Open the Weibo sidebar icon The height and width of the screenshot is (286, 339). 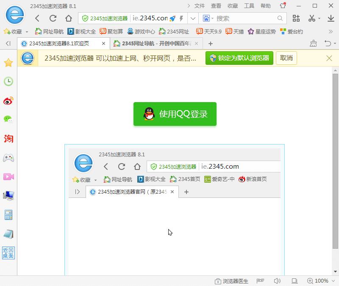[x=8, y=100]
